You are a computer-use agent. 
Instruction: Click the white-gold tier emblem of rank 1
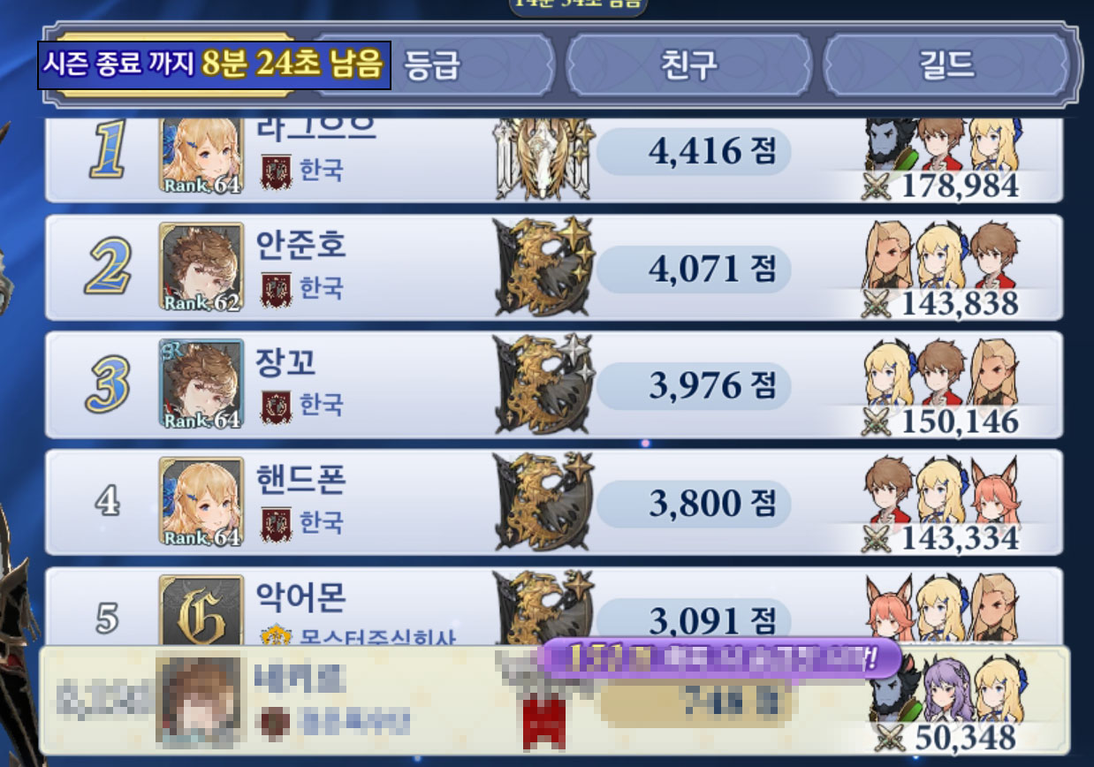point(543,157)
